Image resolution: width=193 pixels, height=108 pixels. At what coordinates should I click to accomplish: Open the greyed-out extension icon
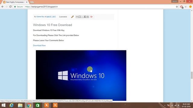(x=186, y=7)
